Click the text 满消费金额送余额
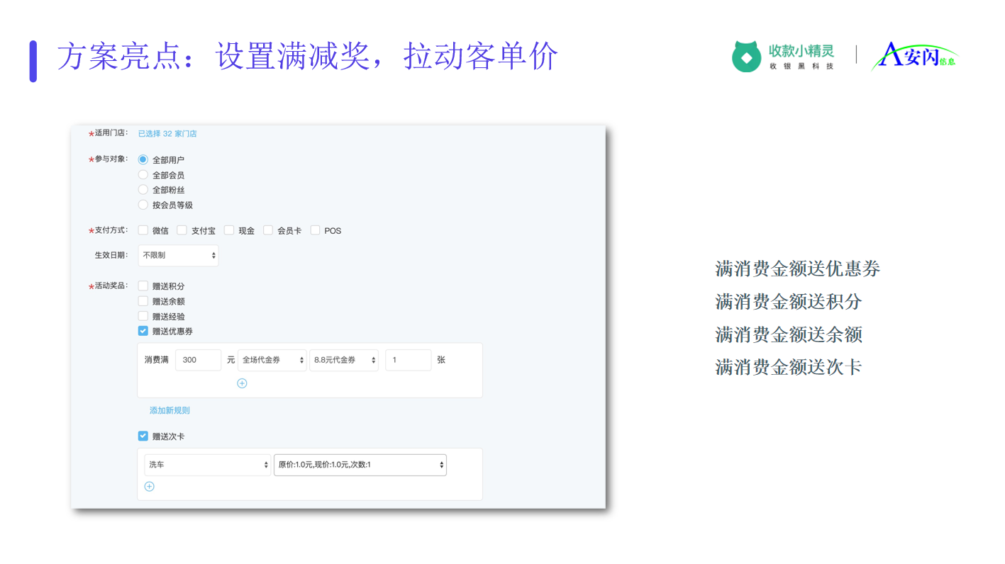This screenshot has height=564, width=1005. click(x=789, y=334)
